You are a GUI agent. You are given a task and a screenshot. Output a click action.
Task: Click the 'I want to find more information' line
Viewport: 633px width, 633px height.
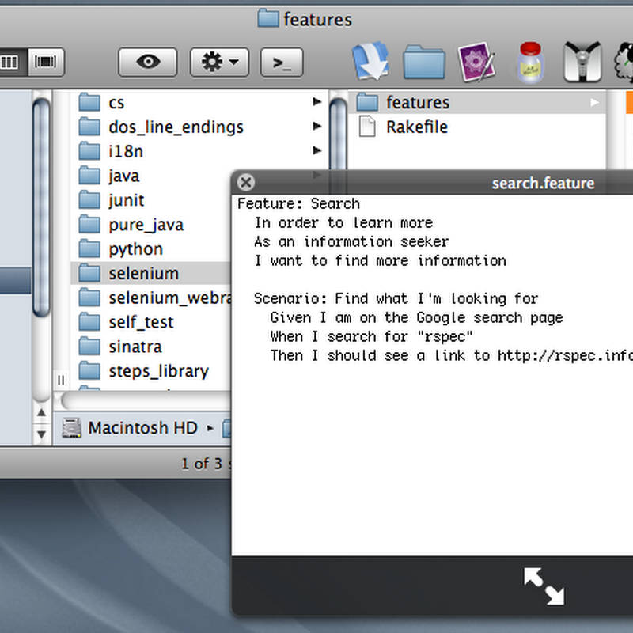(380, 261)
